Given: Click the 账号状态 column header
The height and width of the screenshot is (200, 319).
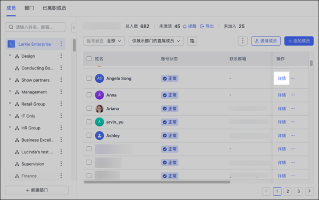Looking at the screenshot, I should click(169, 59).
